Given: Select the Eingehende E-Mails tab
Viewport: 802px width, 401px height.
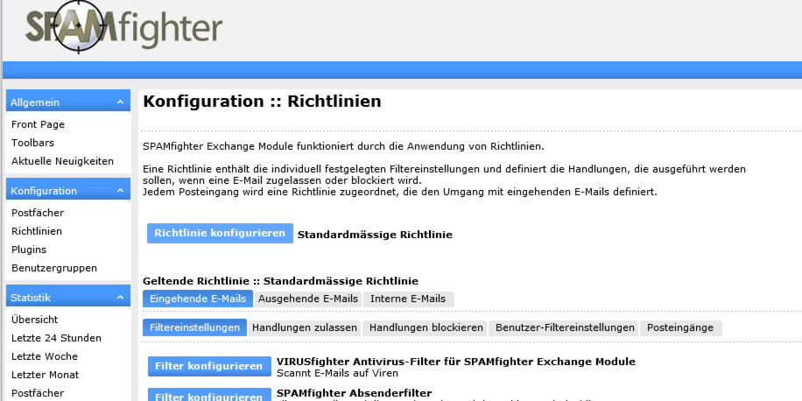Looking at the screenshot, I should tap(197, 299).
